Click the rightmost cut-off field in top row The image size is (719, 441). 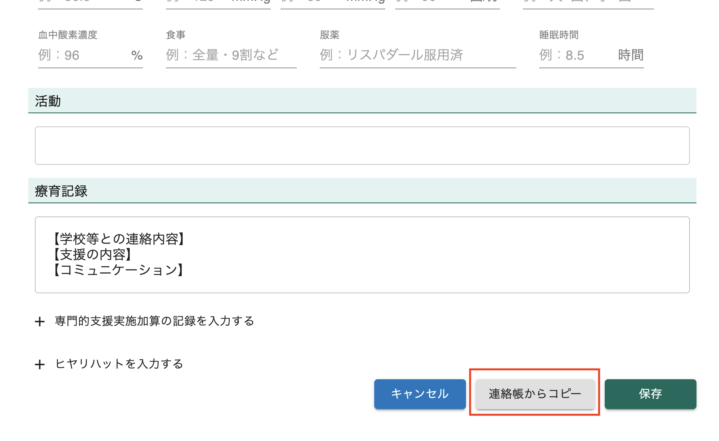coord(588,2)
